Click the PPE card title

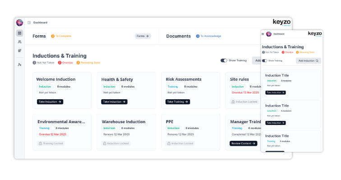tap(170, 122)
